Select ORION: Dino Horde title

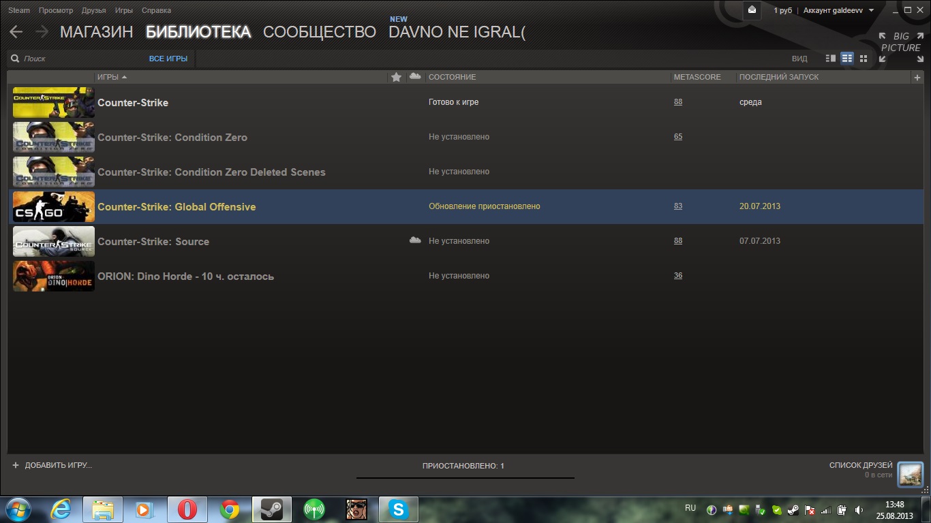pyautogui.click(x=185, y=276)
